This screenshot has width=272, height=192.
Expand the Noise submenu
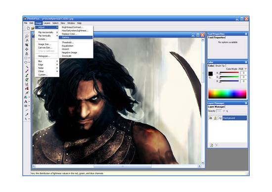[47, 68]
